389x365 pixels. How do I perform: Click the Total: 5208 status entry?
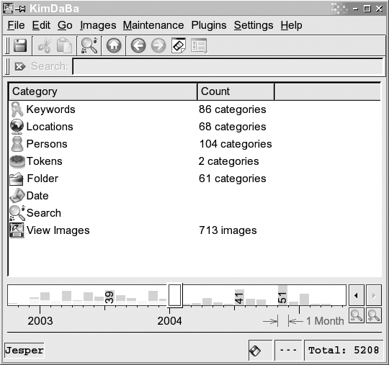(344, 351)
